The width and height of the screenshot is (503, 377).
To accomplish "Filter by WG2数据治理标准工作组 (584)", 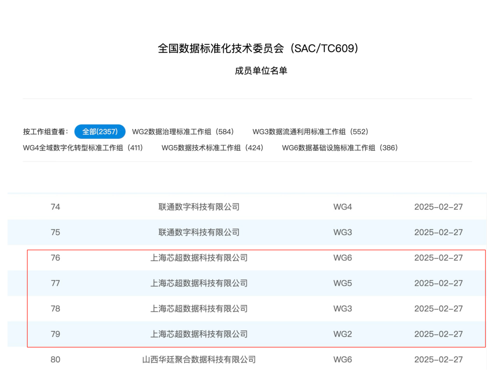I will coord(183,132).
